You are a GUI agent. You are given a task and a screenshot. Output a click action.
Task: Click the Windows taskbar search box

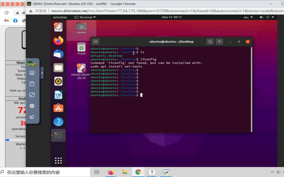point(45,172)
